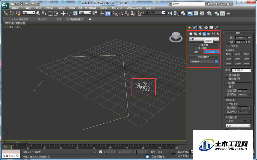Toggle the Angle Snap icon
This screenshot has height=160, width=257.
tap(121, 13)
